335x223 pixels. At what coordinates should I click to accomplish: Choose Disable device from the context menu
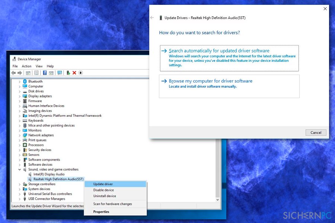115,190
